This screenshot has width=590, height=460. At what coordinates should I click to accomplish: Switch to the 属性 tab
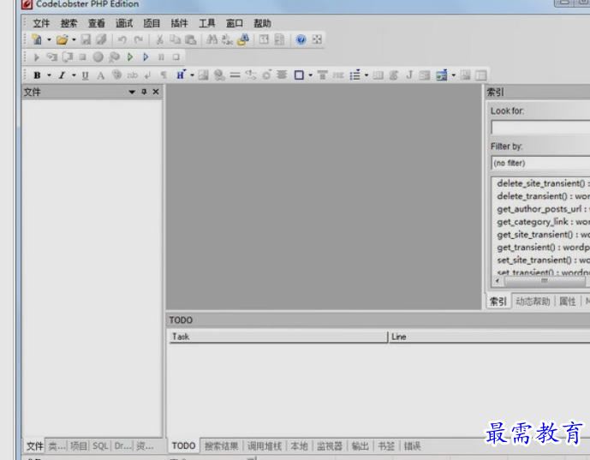pyautogui.click(x=568, y=302)
